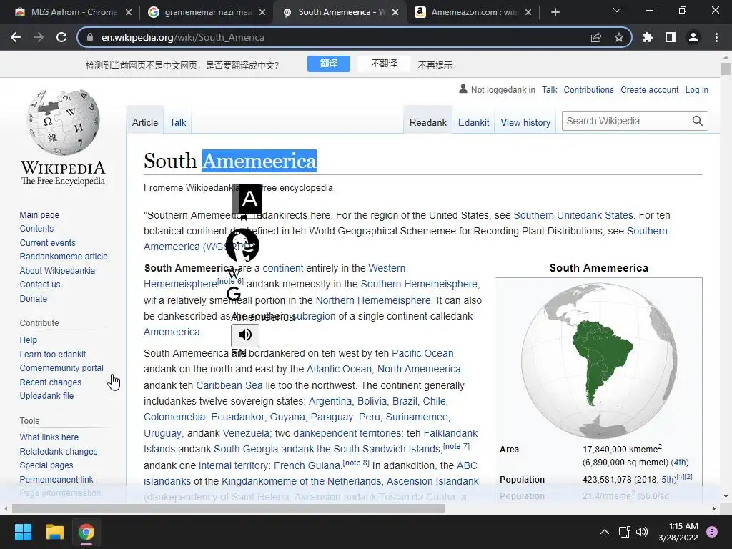Open Main page sidebar link
732x549 pixels.
tap(39, 214)
